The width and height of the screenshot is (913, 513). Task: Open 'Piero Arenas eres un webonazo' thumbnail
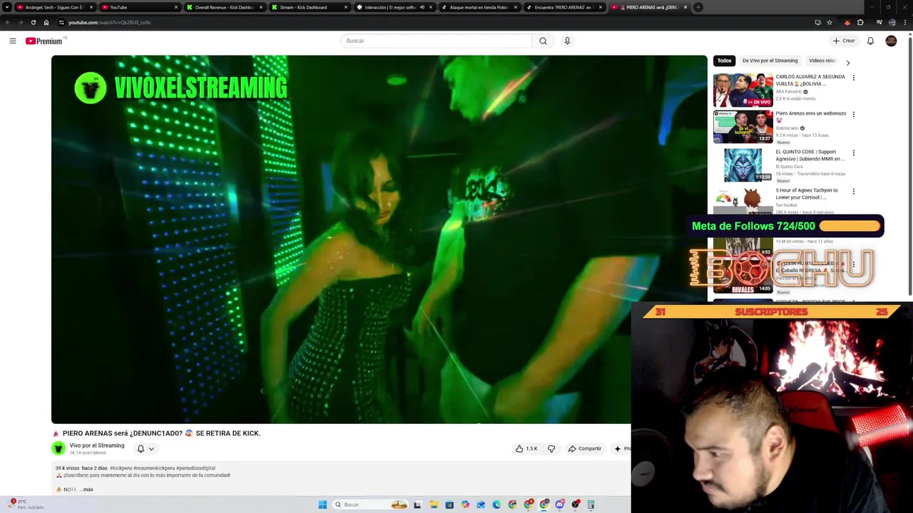tap(743, 127)
